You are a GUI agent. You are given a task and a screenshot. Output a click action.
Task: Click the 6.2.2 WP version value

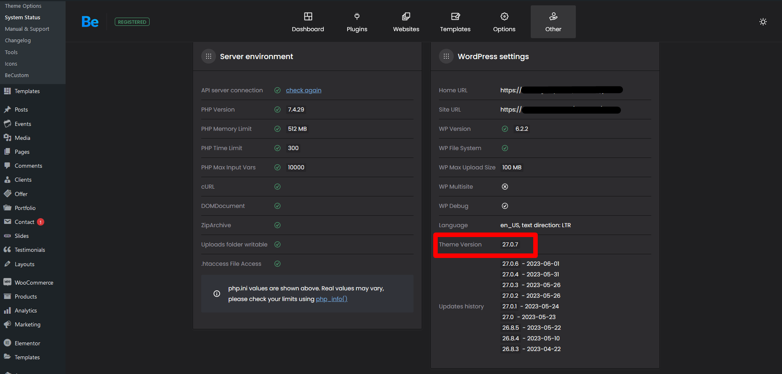[x=522, y=129]
